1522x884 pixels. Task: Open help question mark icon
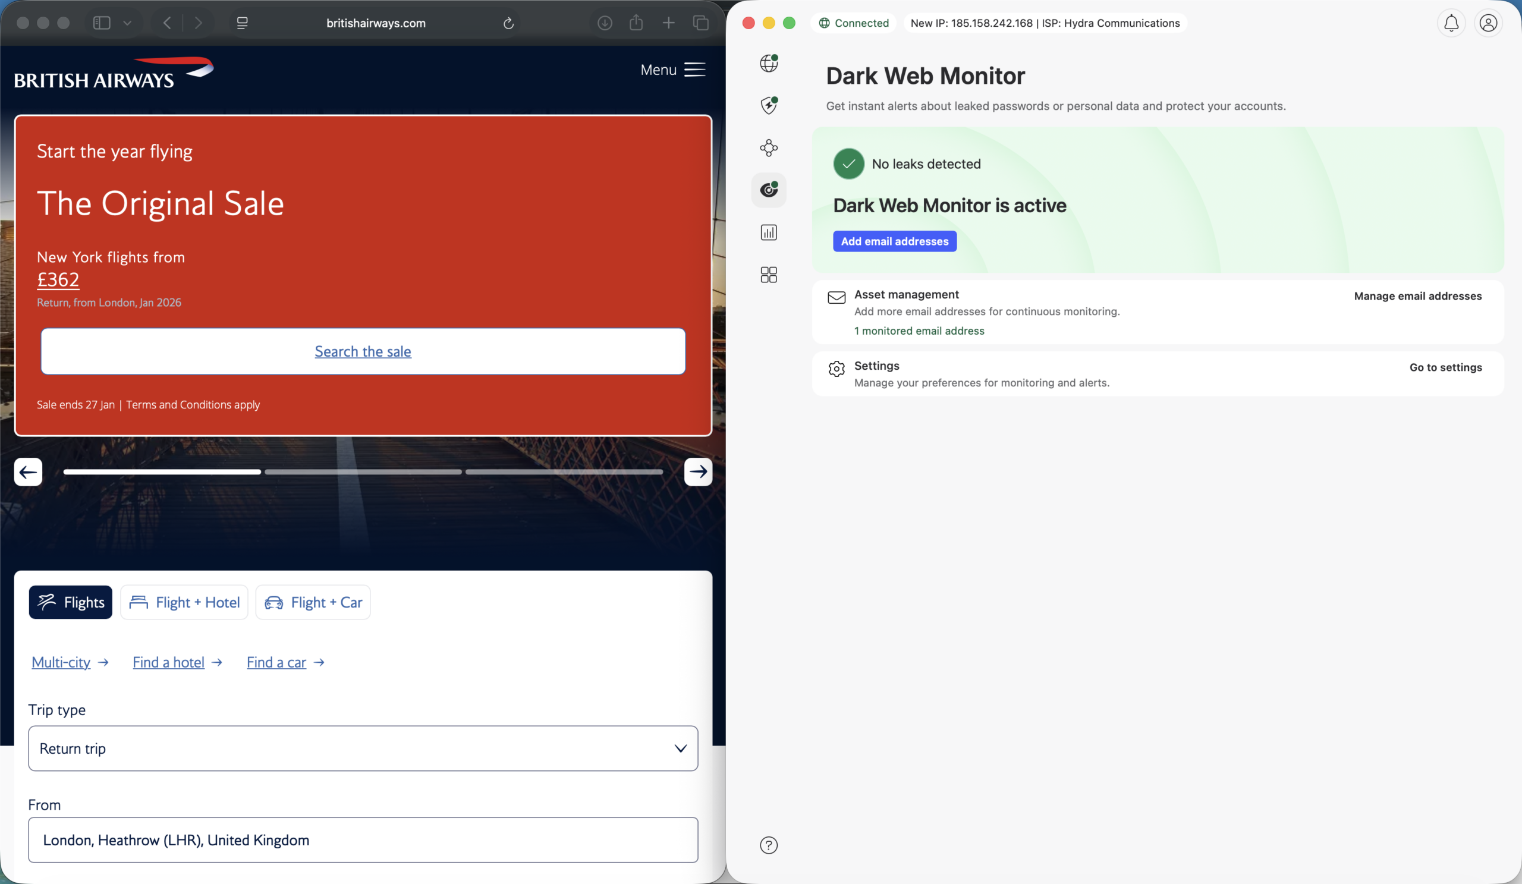click(x=768, y=845)
